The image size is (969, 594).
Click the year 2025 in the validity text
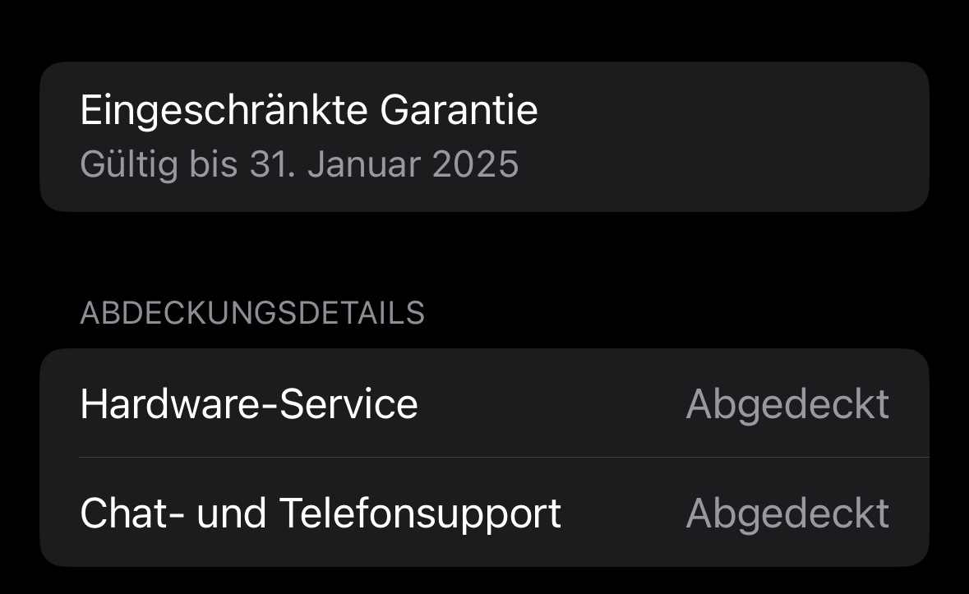475,164
